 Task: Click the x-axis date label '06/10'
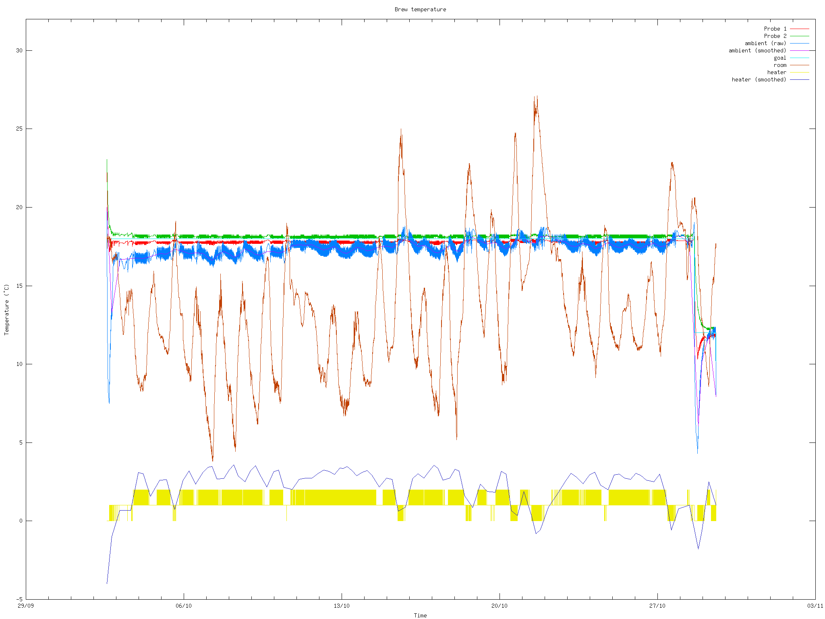[x=184, y=606]
